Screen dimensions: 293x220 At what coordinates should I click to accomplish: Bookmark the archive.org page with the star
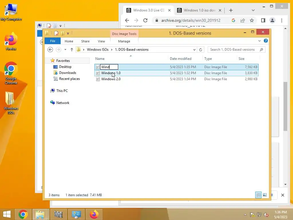pos(252,20)
